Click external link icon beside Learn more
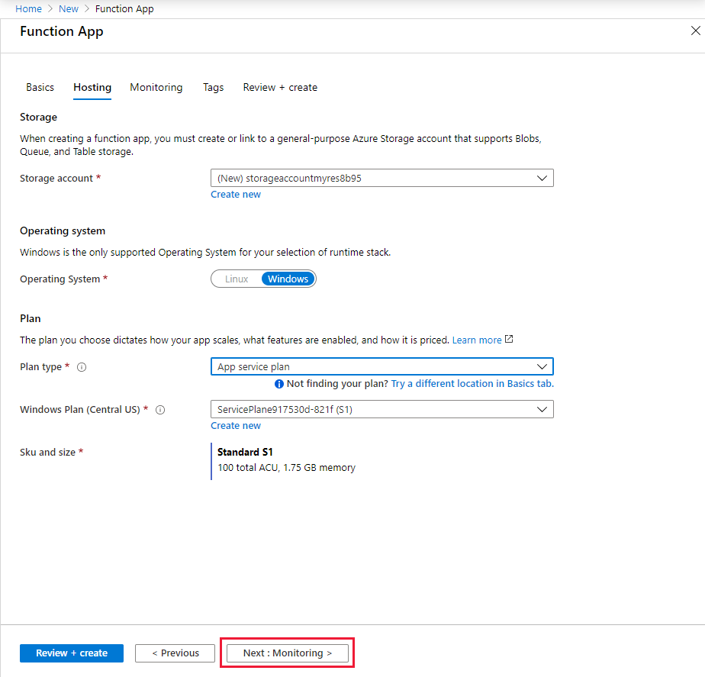The width and height of the screenshot is (705, 677). click(509, 339)
